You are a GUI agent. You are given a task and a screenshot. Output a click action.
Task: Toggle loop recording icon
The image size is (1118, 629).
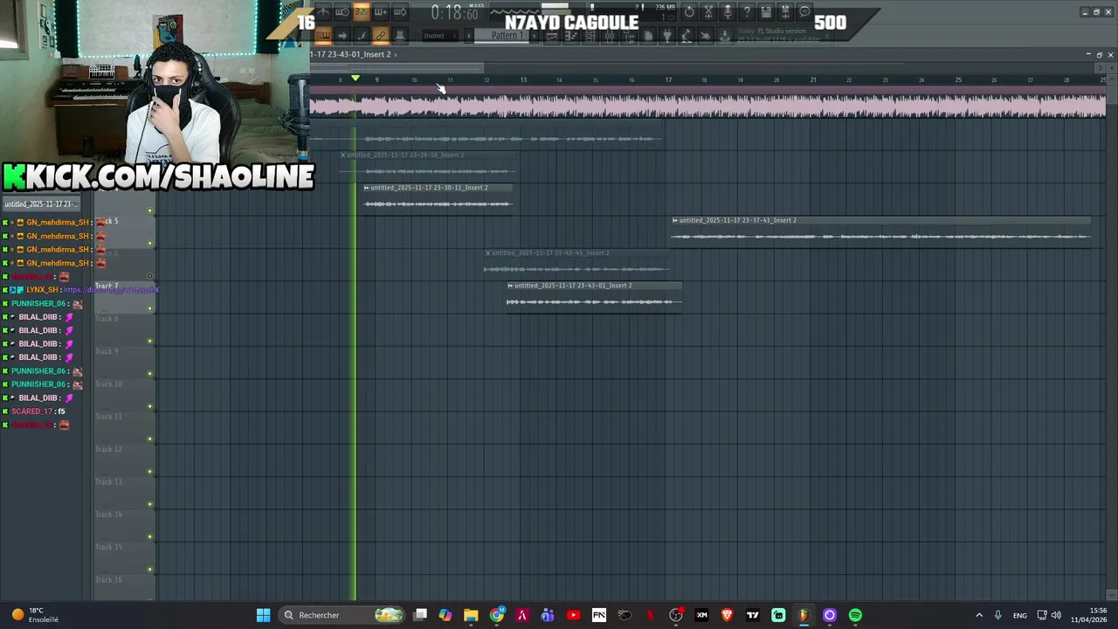[400, 12]
